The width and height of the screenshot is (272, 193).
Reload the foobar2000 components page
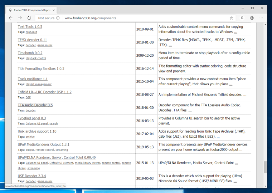(29, 18)
